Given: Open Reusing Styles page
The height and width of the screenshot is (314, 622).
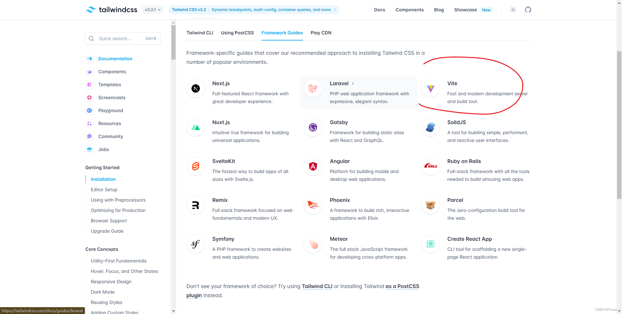Looking at the screenshot, I should click(x=107, y=302).
